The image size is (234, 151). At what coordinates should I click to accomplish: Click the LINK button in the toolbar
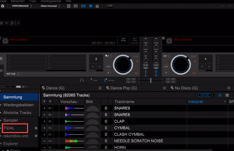[110, 6]
